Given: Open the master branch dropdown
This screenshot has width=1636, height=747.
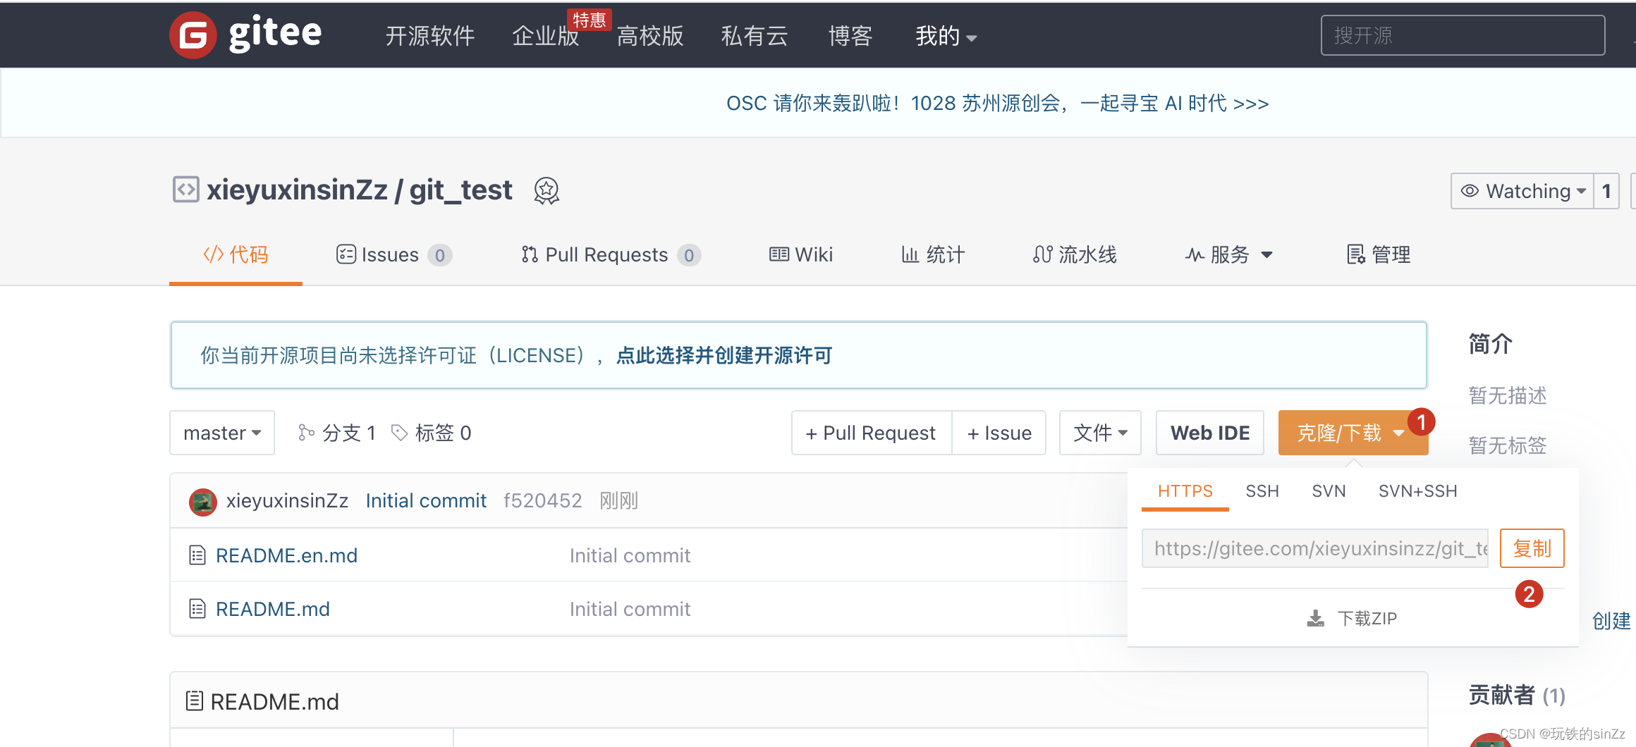Looking at the screenshot, I should 222,433.
